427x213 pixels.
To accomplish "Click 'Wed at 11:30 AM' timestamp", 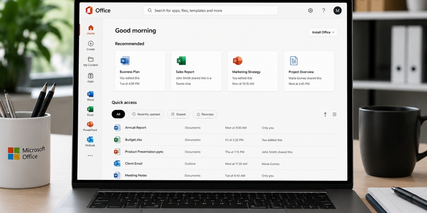I will coord(237,164).
